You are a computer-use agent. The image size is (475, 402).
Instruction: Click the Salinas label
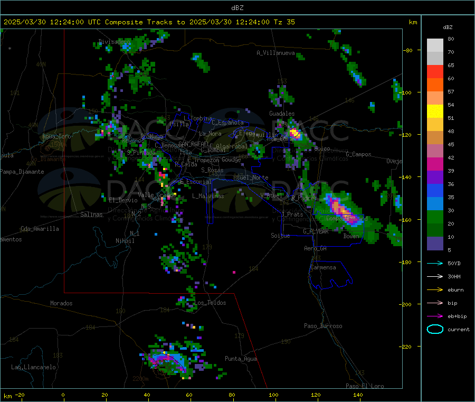coord(91,214)
